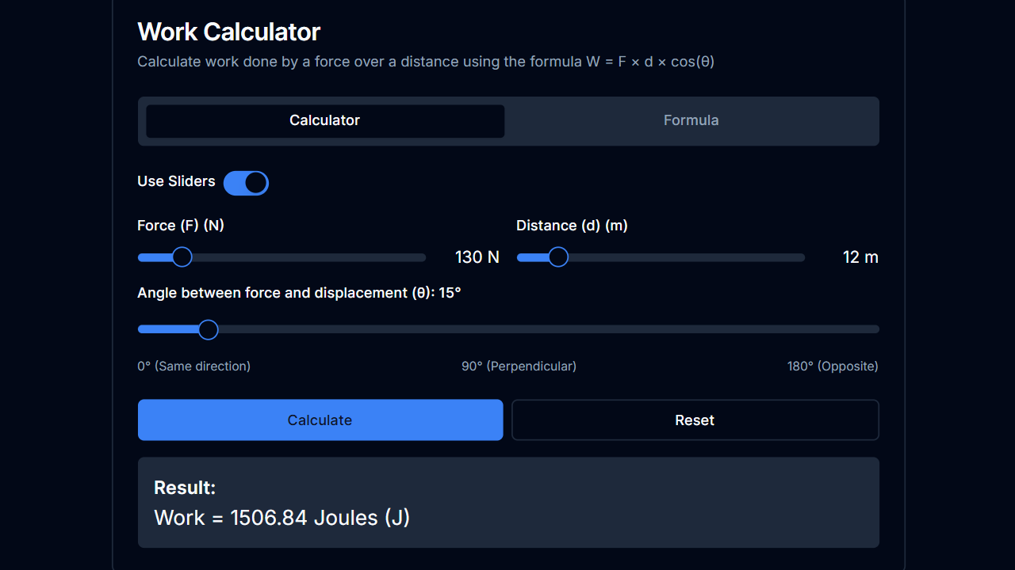Screen dimensions: 1015x570
Task: Click the "90° (Perpendicular)" label
Action: [519, 366]
